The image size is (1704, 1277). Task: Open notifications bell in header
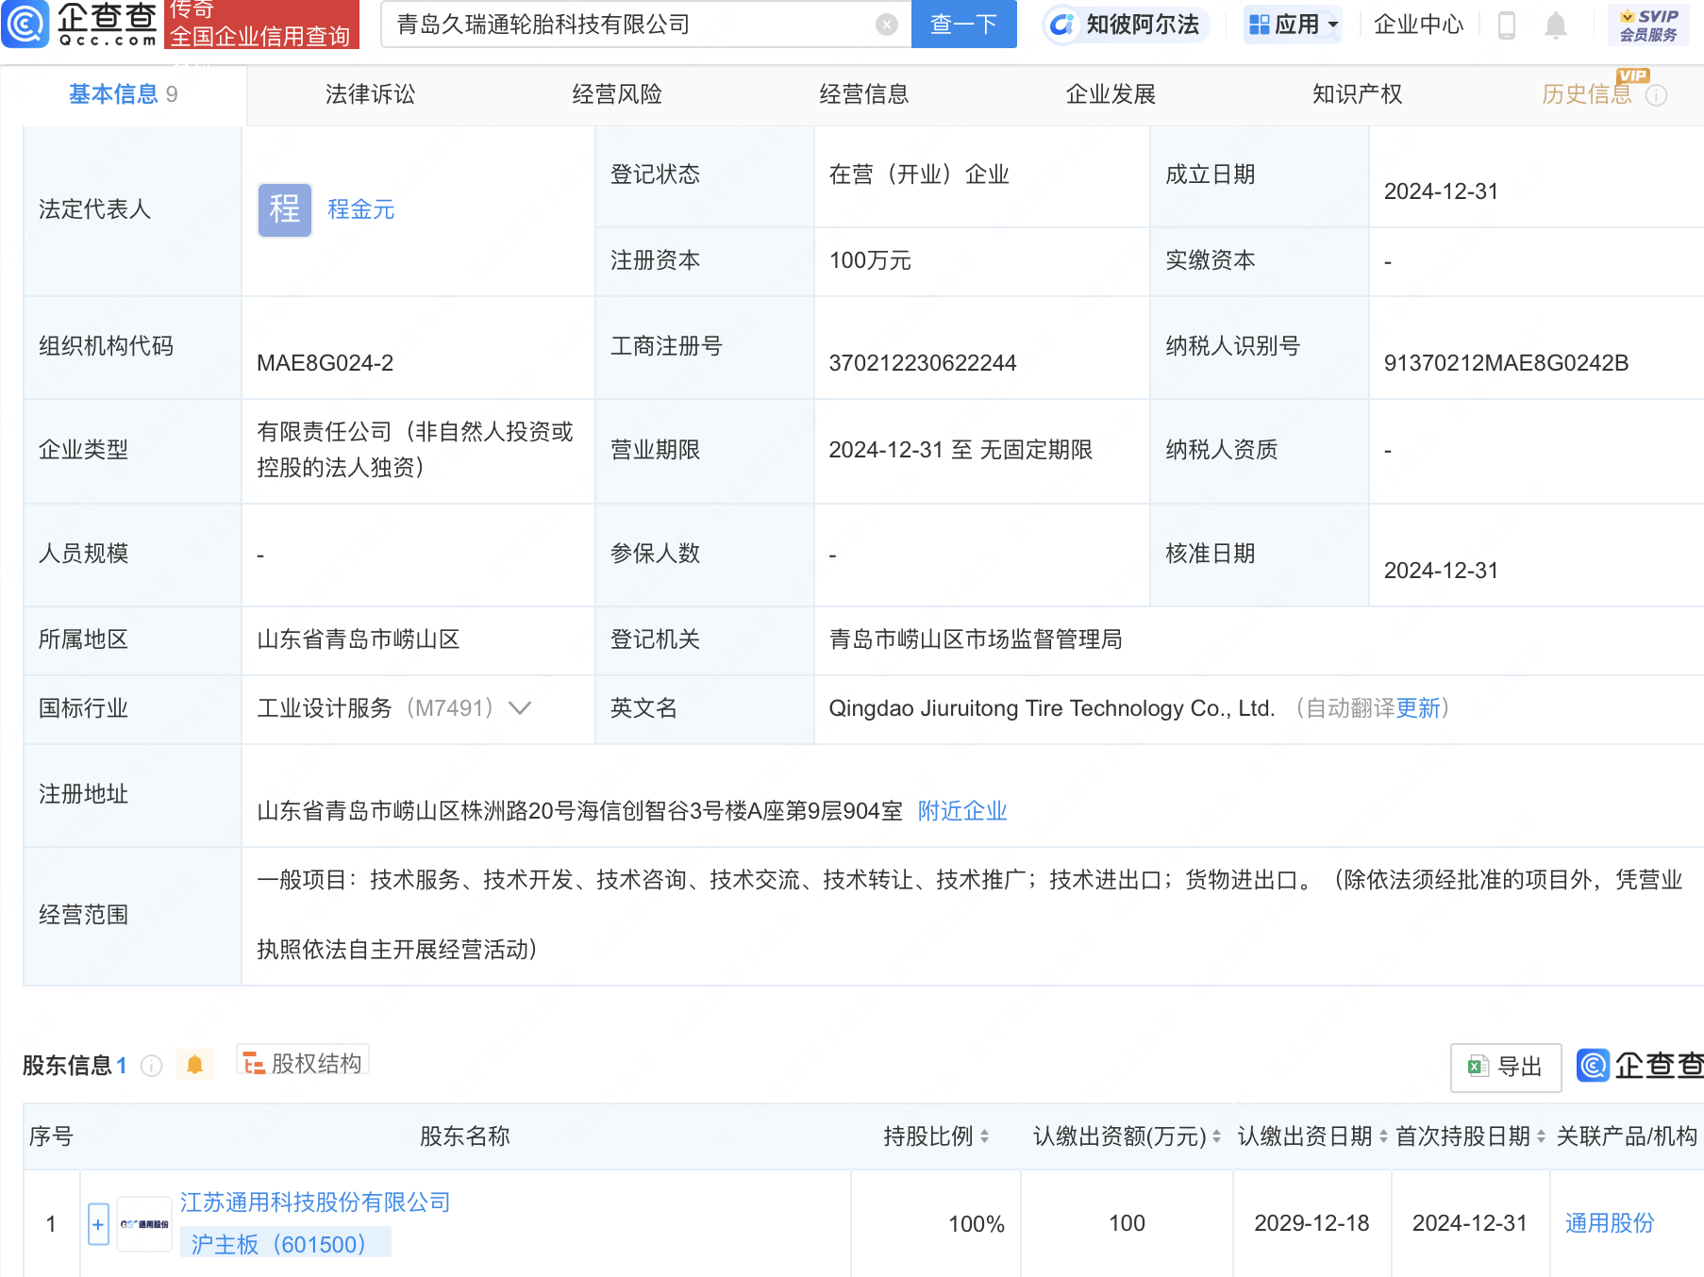click(x=1555, y=25)
